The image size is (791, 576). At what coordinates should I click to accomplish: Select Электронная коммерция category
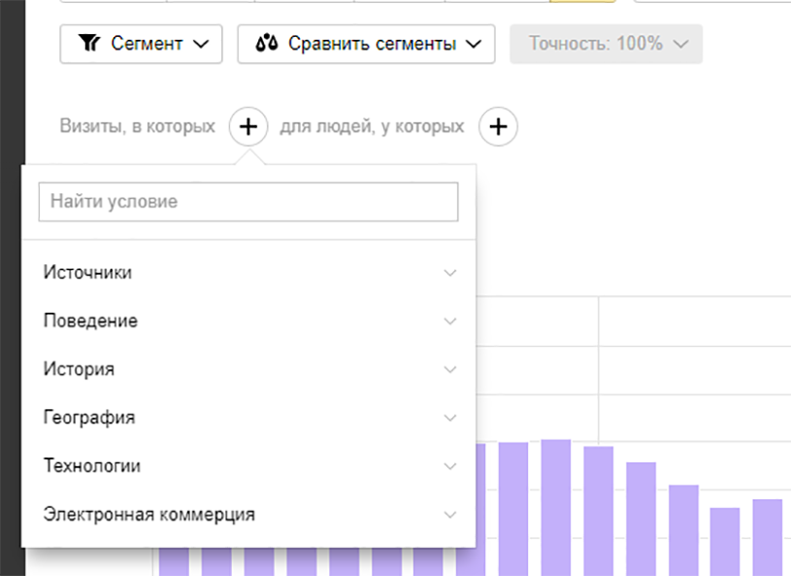[149, 515]
